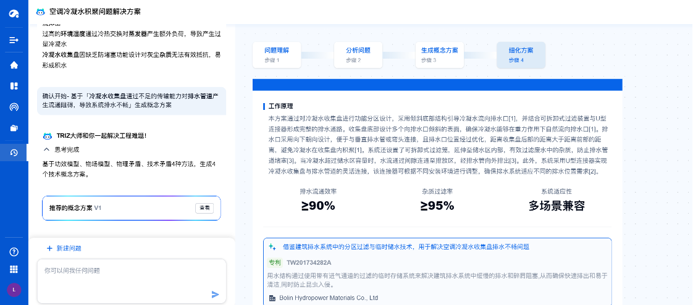
Task: Click the app logo in the sidebar
Action: 14,14
